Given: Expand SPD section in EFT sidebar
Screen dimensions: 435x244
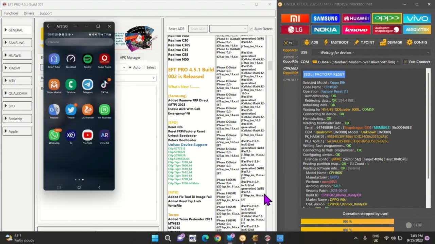Looking at the screenshot, I should (17, 106).
